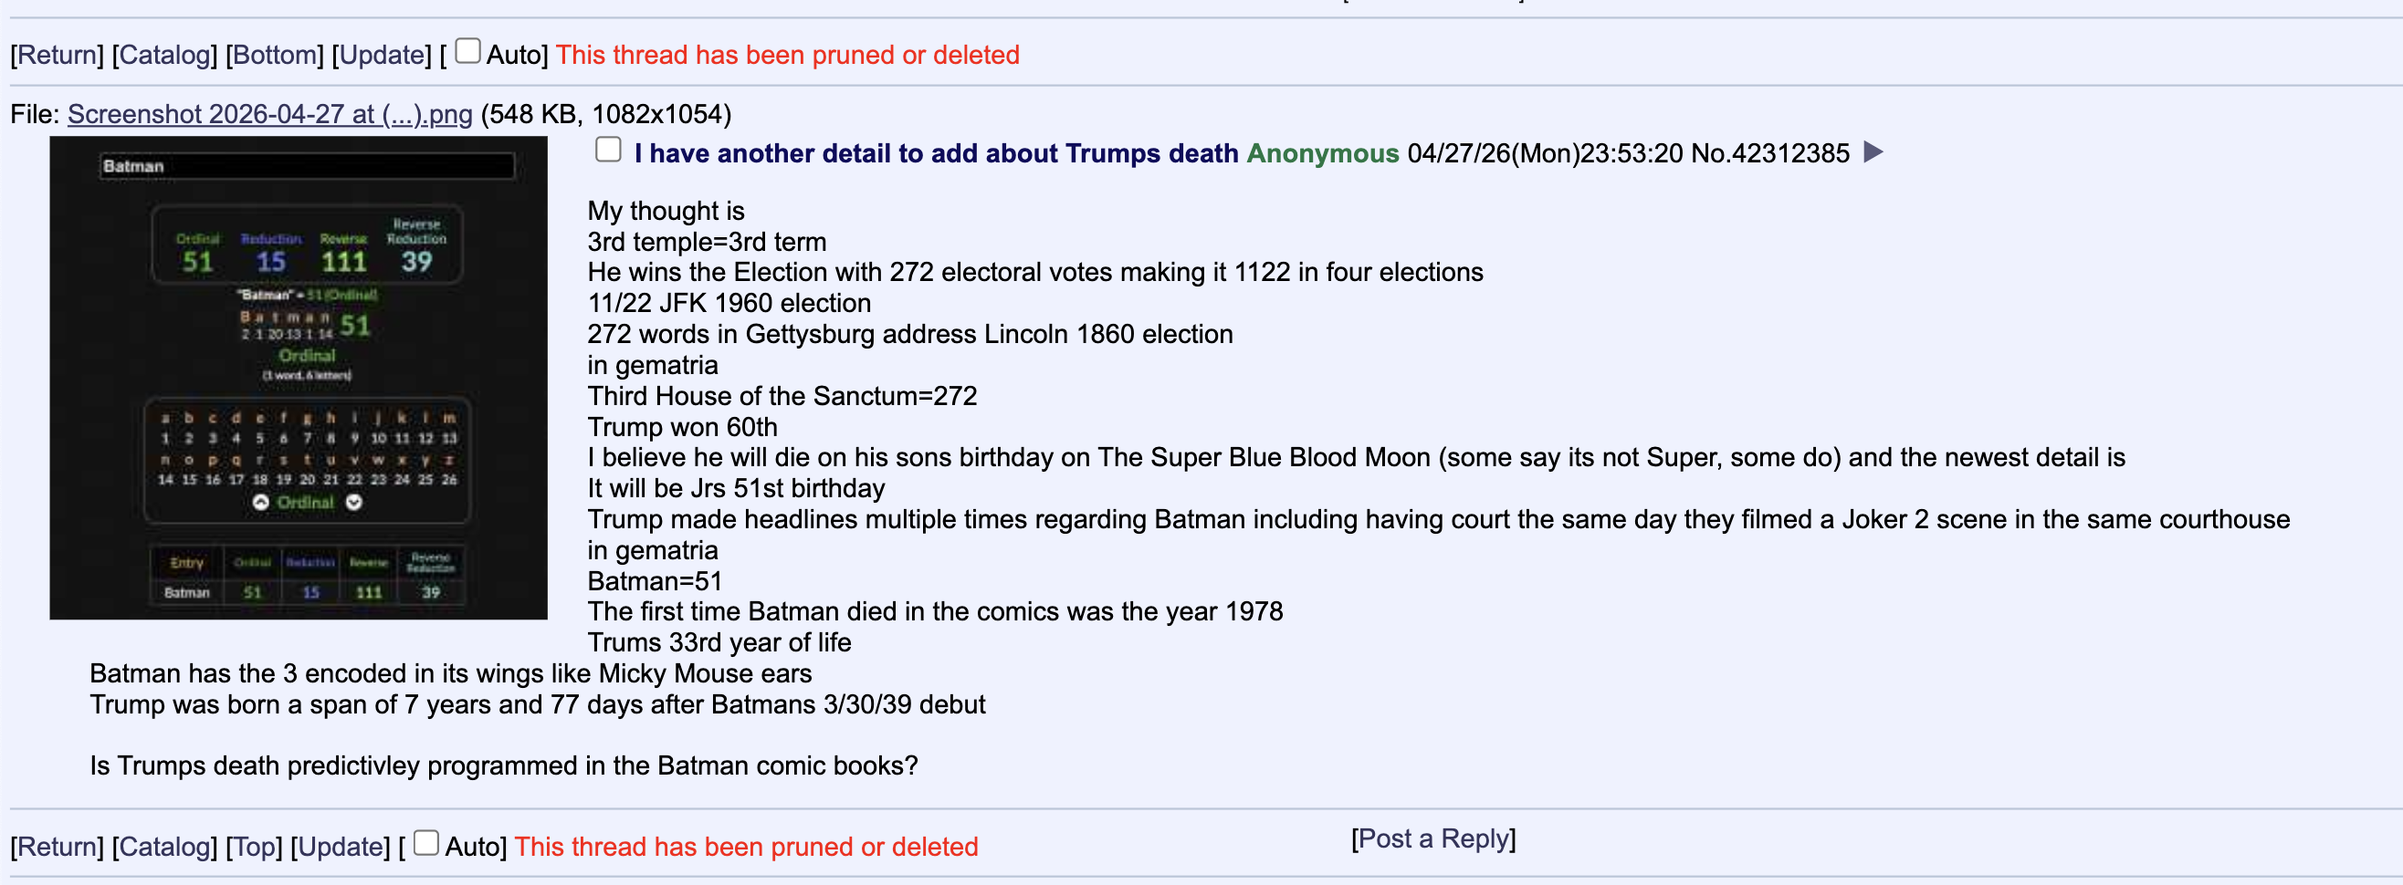
Task: Click the Anonymous poster name
Action: pos(1322,153)
